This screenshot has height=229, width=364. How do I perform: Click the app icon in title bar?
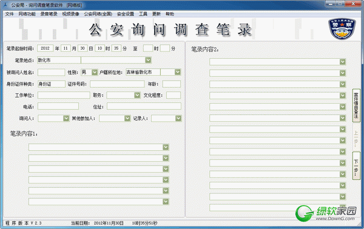point(5,5)
